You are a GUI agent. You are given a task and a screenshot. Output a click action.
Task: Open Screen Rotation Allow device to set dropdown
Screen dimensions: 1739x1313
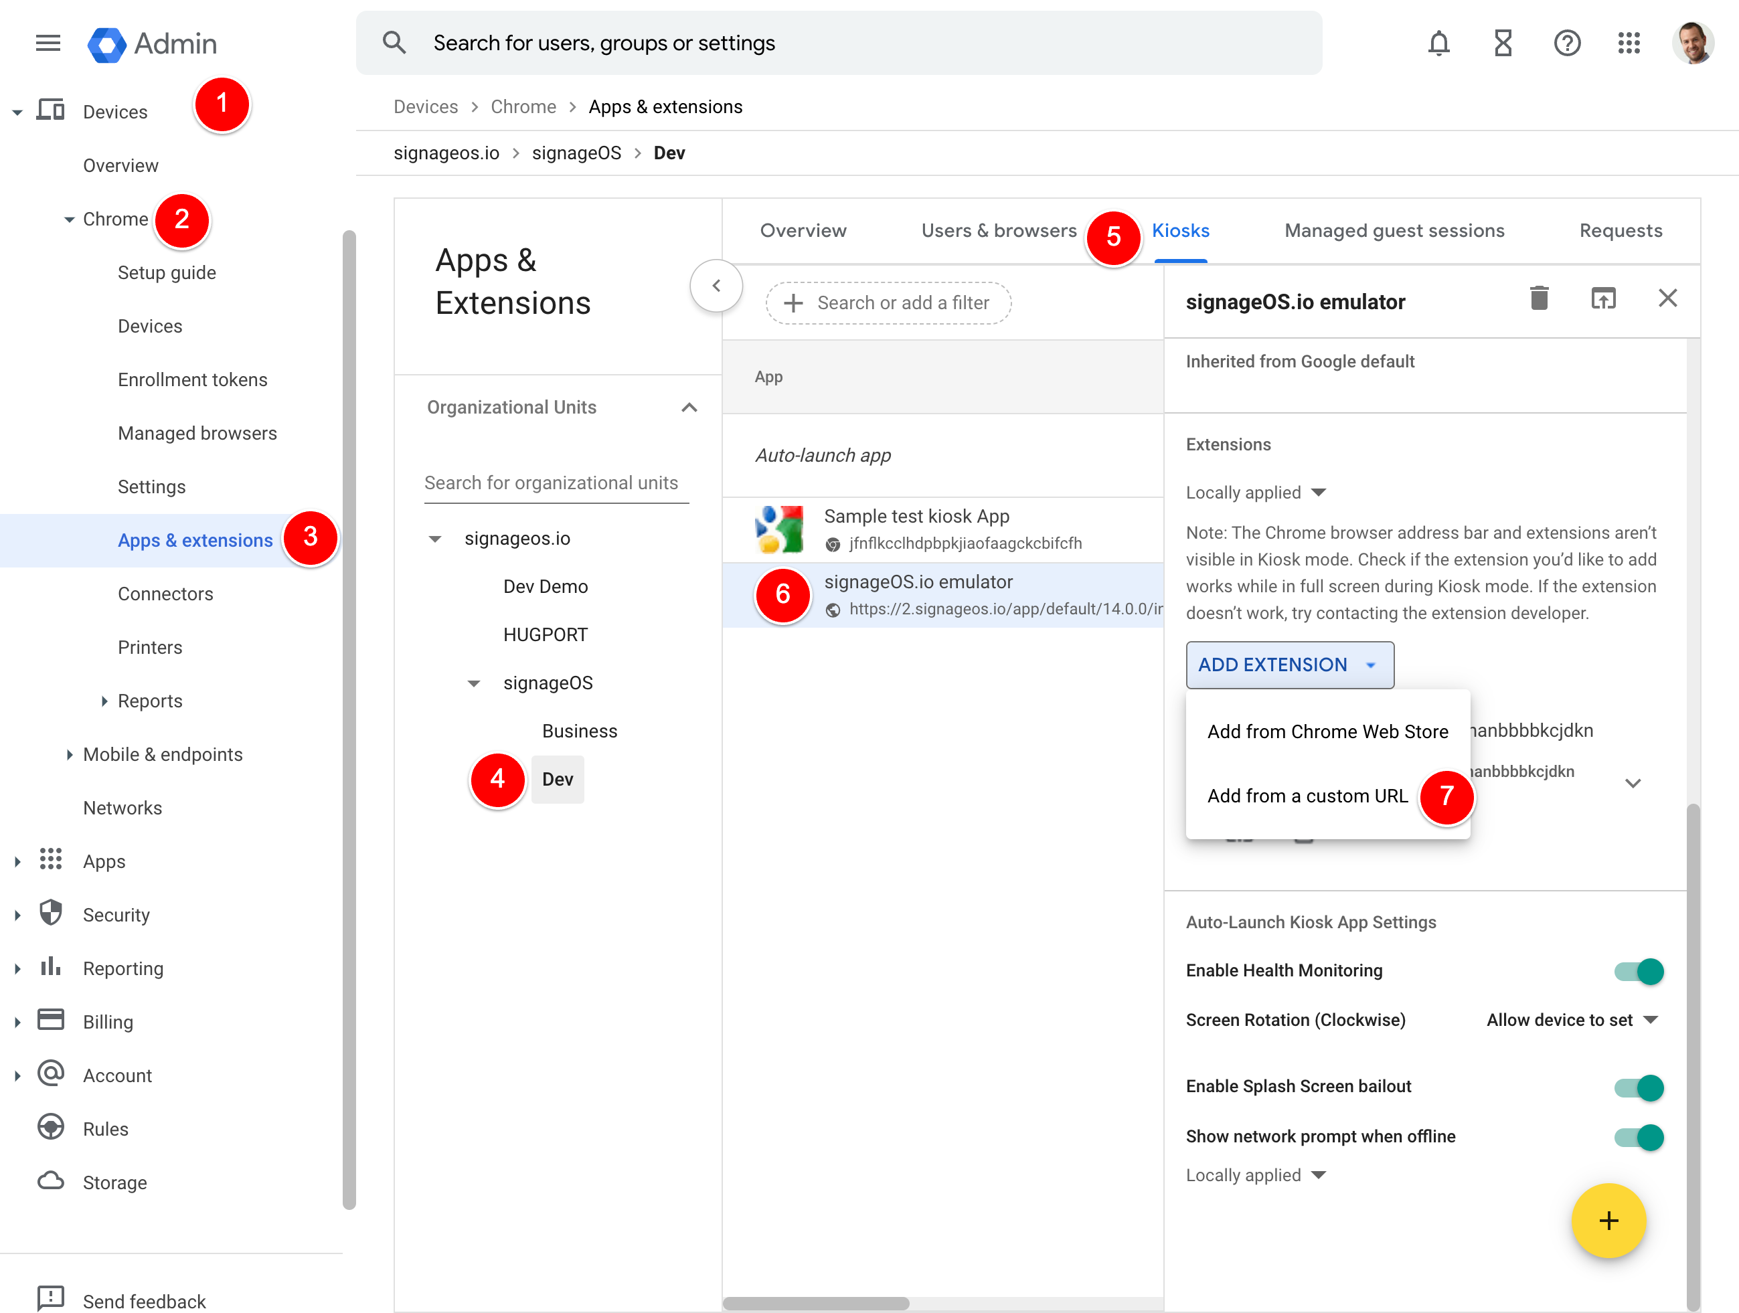[x=1572, y=1021]
